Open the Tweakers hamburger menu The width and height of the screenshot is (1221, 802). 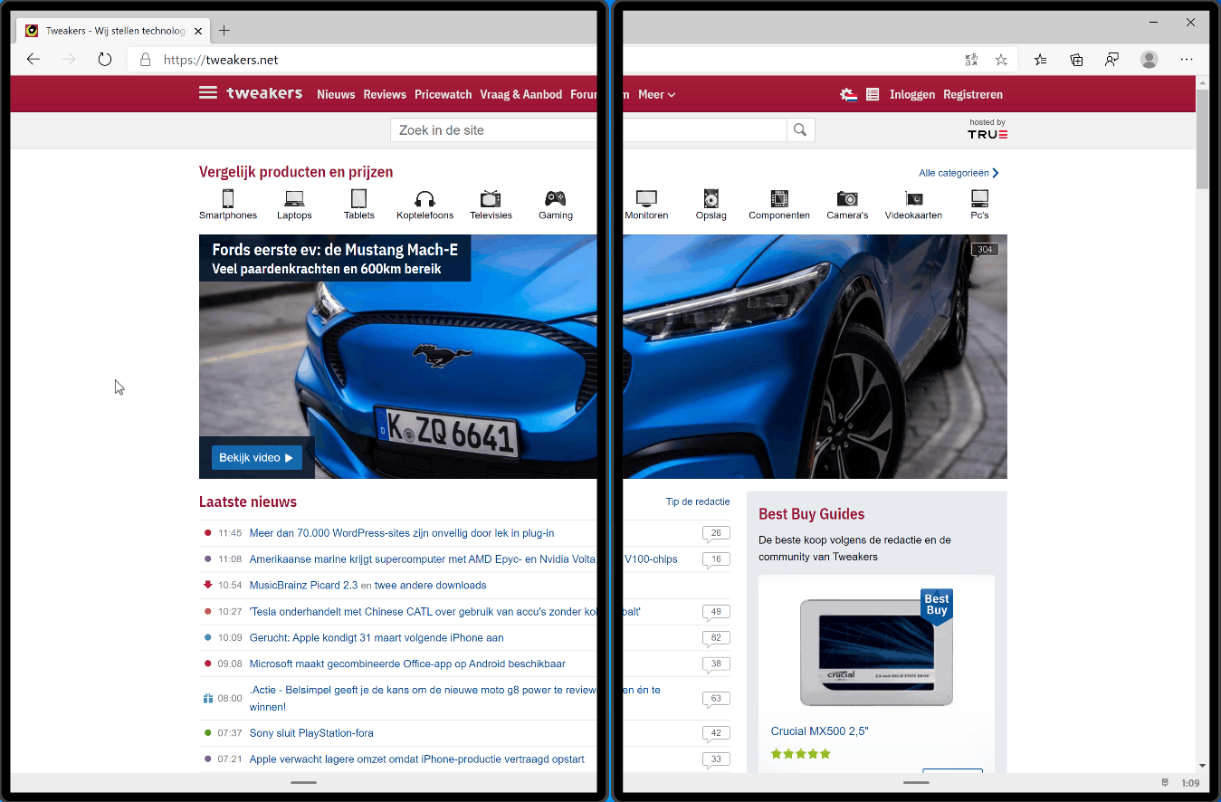207,93
